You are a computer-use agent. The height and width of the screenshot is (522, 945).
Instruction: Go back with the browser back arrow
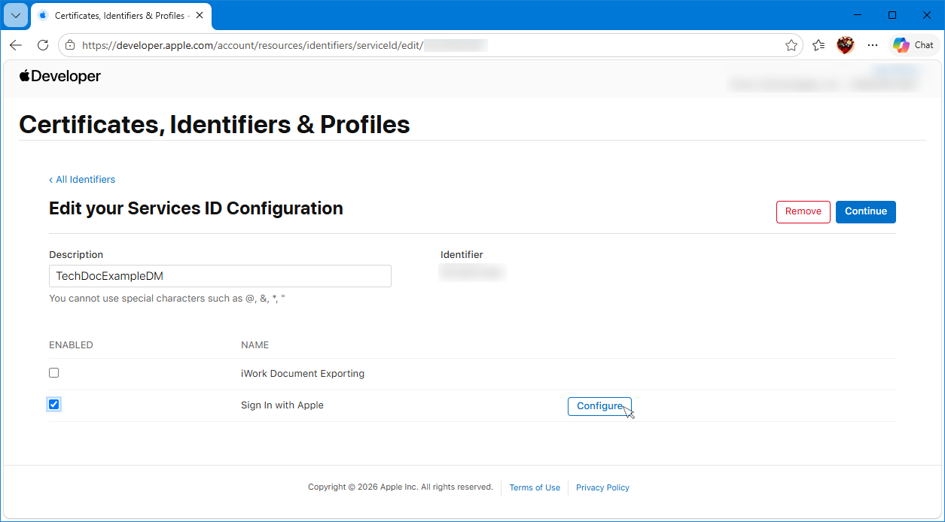coord(16,45)
